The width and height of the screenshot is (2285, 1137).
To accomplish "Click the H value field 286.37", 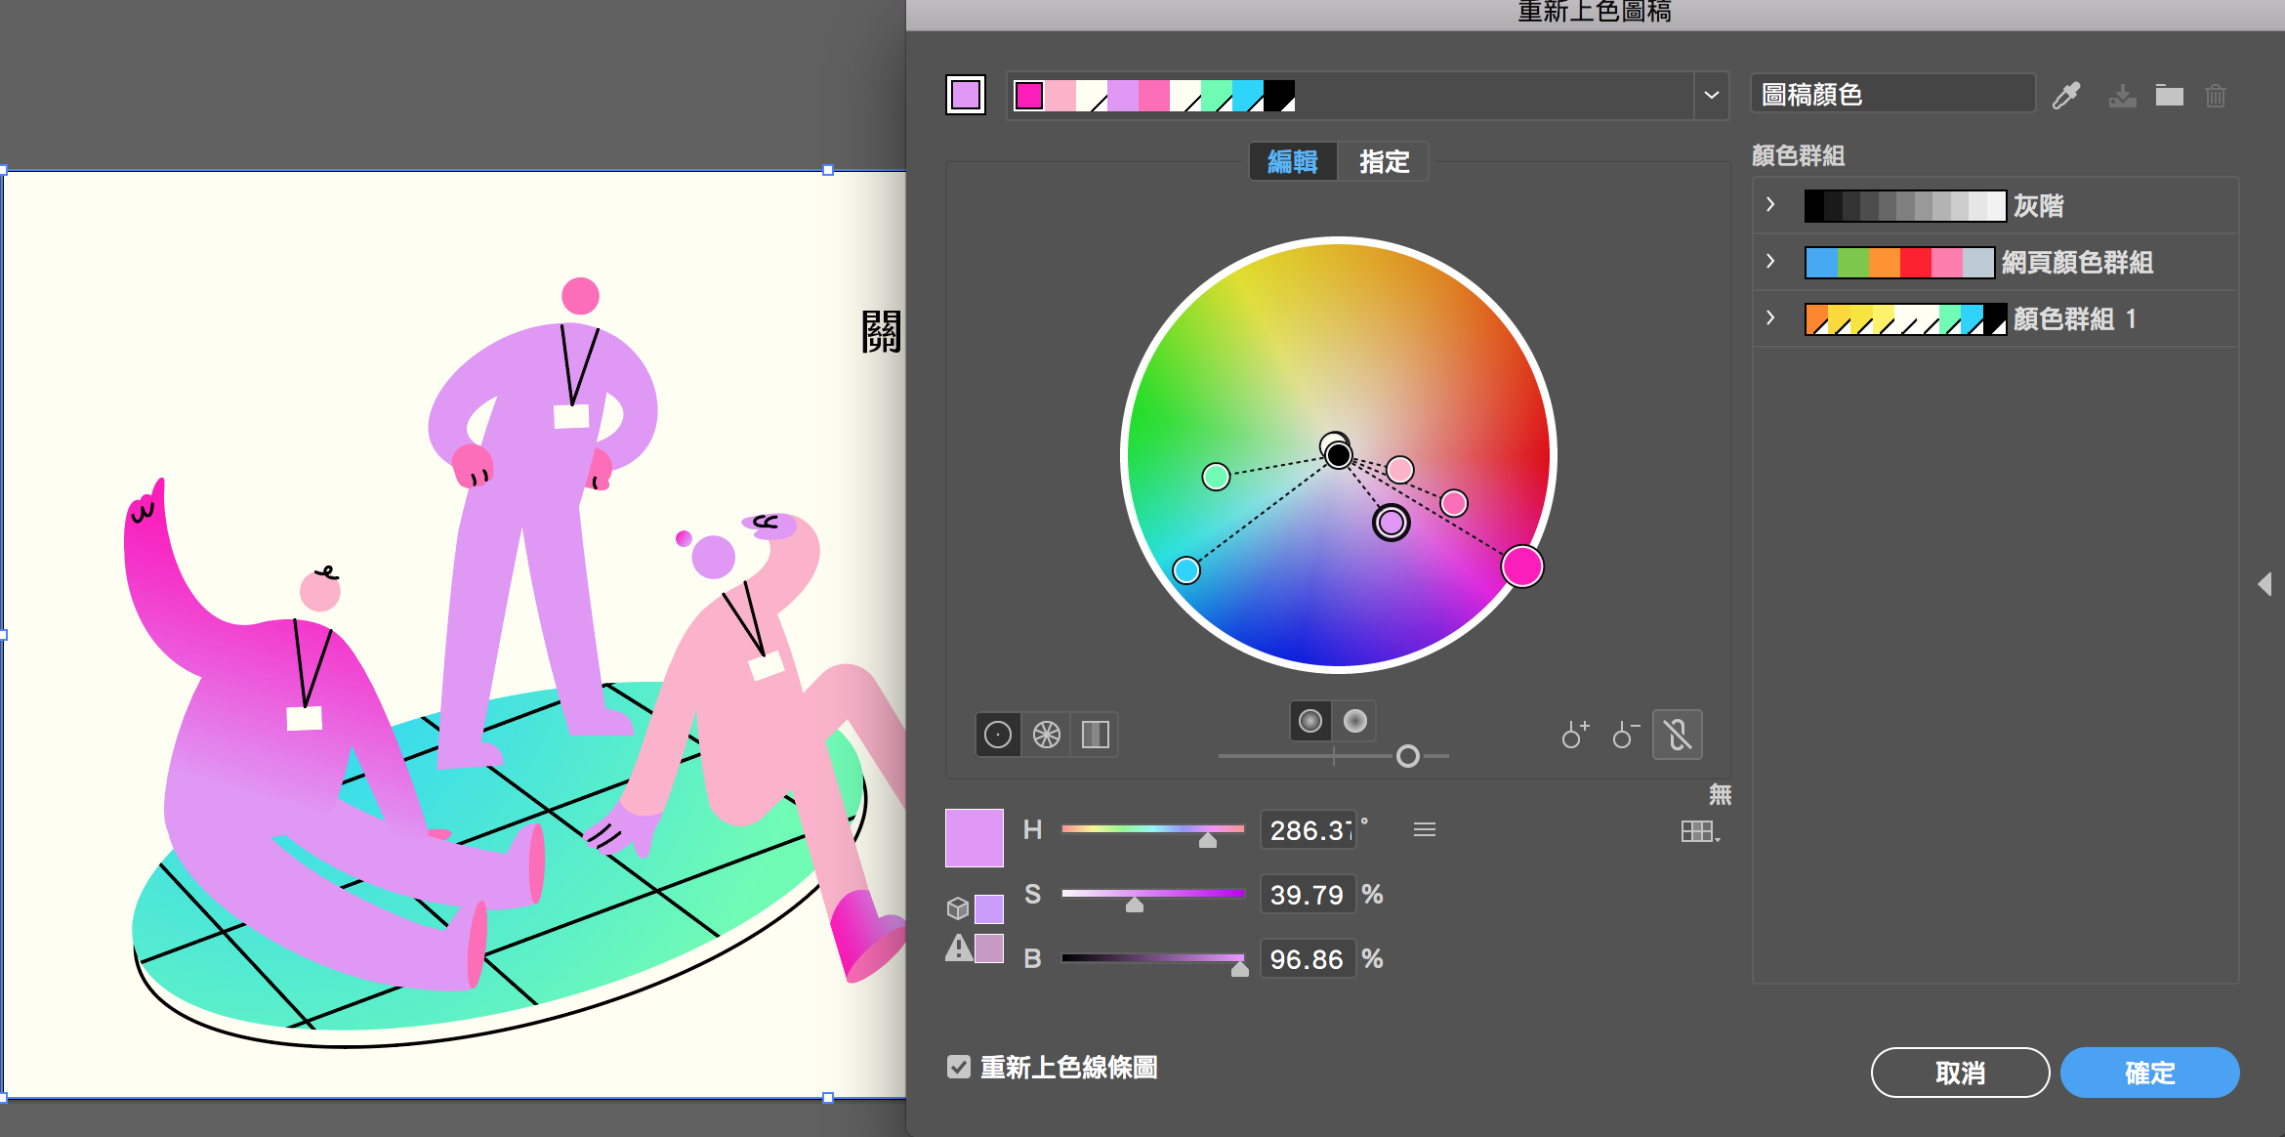I will click(x=1308, y=829).
